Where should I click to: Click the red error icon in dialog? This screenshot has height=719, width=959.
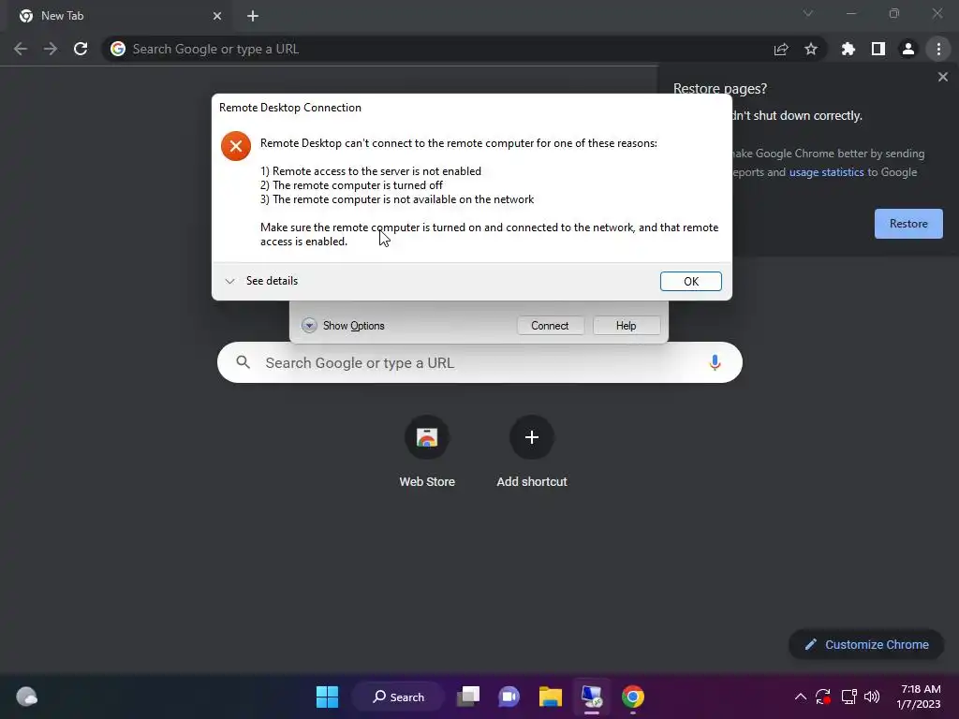point(236,146)
